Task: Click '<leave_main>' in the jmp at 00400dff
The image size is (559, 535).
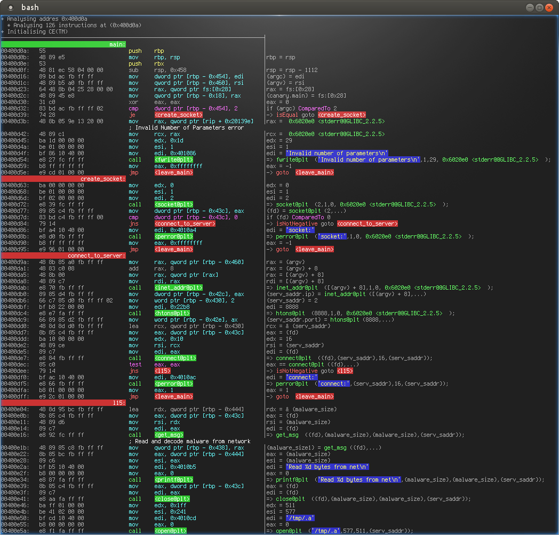Action: 174,397
